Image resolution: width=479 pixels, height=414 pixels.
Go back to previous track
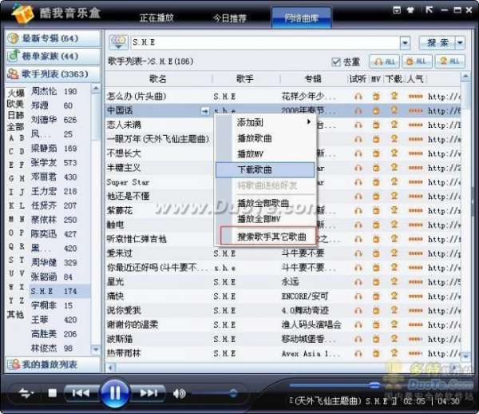click(81, 393)
